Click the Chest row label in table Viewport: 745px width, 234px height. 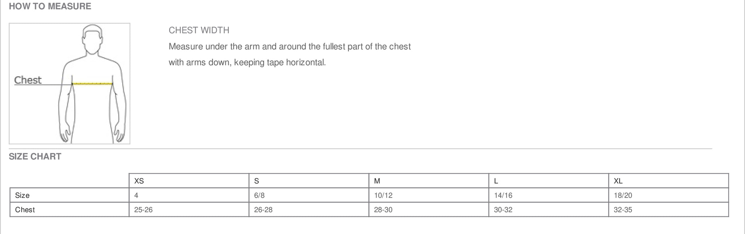(25, 210)
